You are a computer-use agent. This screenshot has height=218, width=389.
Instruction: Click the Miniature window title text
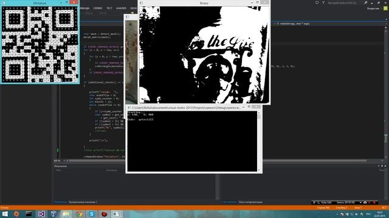tap(40, 3)
